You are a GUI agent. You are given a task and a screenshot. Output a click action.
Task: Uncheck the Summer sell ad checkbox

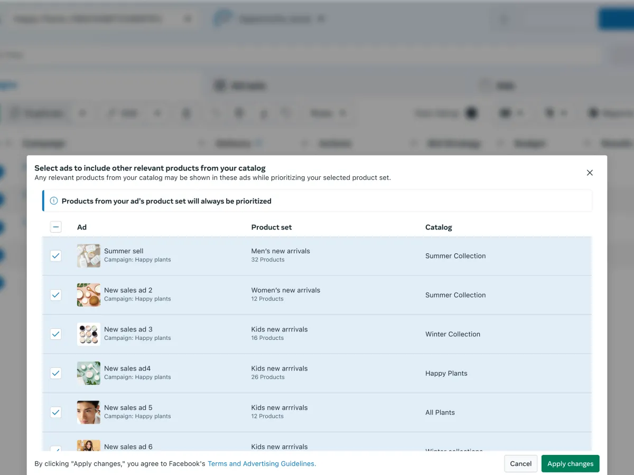point(56,256)
